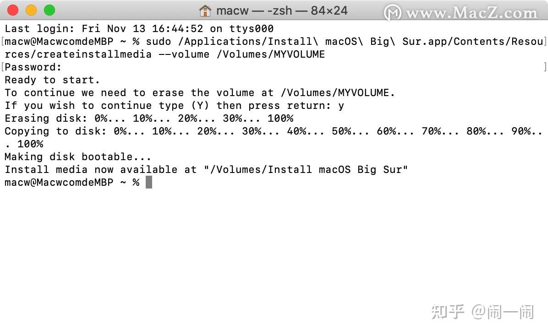The height and width of the screenshot is (334, 548).
Task: Open the www.MacZ.com watermark text
Action: tap(471, 13)
